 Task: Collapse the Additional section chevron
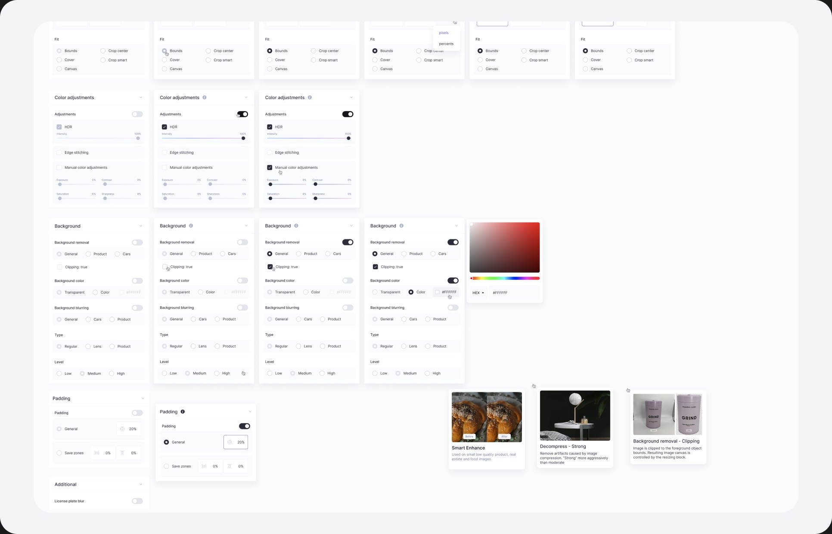click(141, 484)
